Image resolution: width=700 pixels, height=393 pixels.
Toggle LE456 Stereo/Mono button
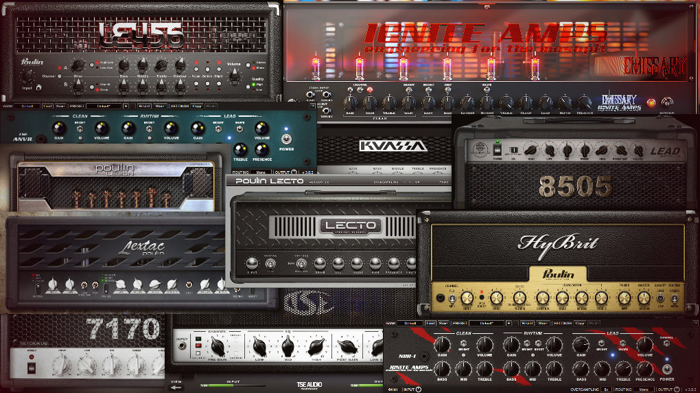pyautogui.click(x=248, y=65)
